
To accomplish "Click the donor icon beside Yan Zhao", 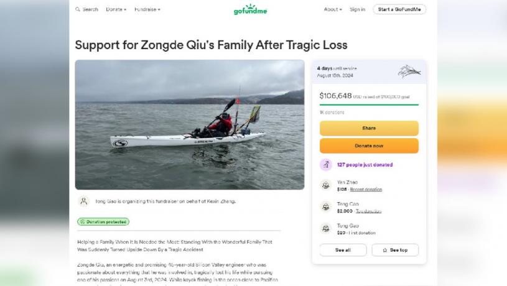I will point(325,185).
